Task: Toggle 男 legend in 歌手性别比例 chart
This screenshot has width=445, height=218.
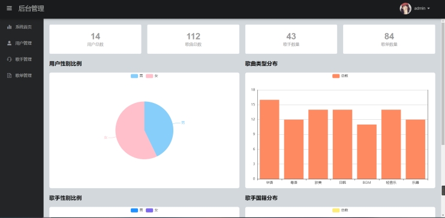Action: tap(137, 210)
